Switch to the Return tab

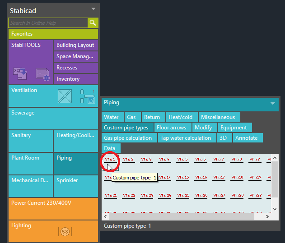coord(154,117)
